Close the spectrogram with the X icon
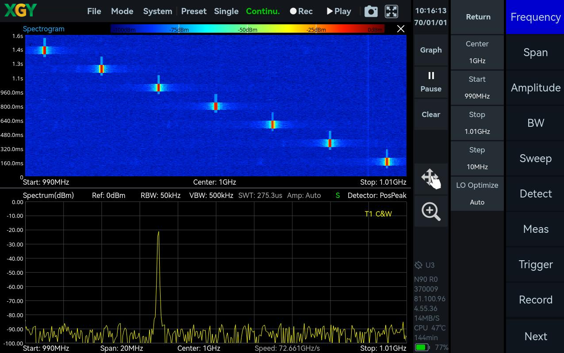This screenshot has height=353, width=564. click(x=401, y=29)
